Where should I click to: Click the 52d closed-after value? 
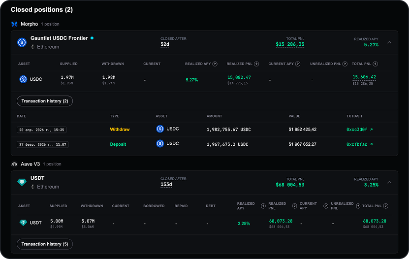coord(165,44)
